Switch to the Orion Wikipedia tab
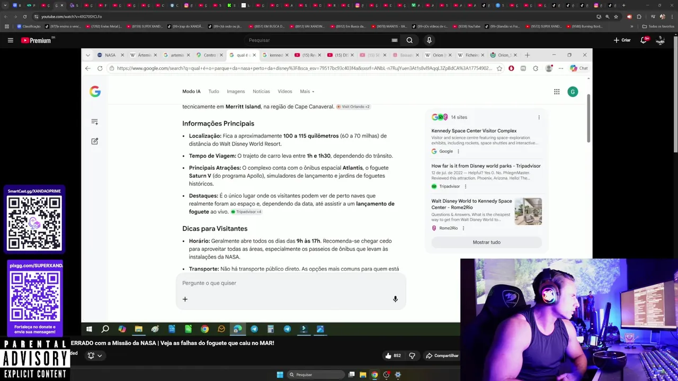The height and width of the screenshot is (381, 678). pyautogui.click(x=438, y=55)
